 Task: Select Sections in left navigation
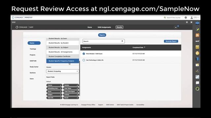coord(33,73)
